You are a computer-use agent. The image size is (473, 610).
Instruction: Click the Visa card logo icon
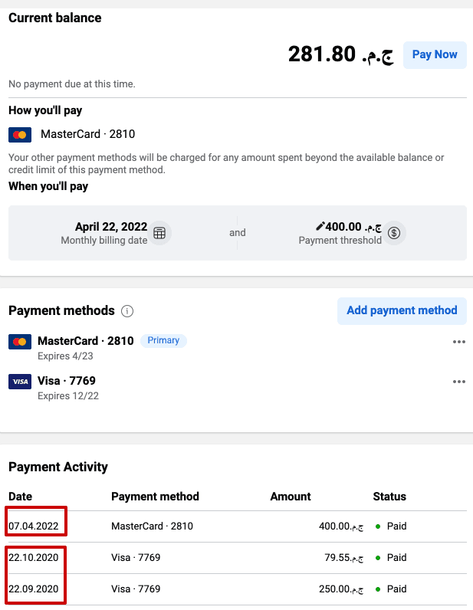pyautogui.click(x=20, y=382)
